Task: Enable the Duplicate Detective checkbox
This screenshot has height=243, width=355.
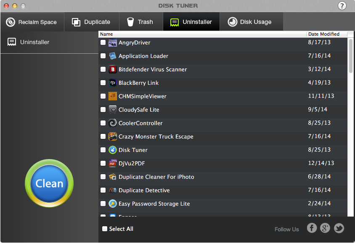Action: [103, 190]
